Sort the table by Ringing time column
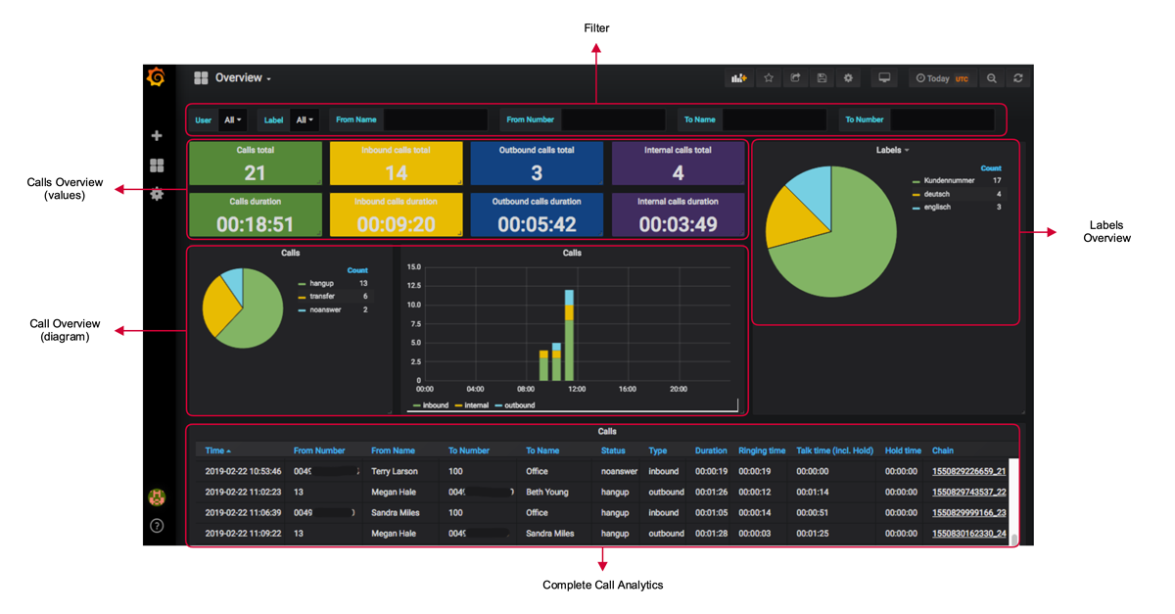 [x=762, y=451]
